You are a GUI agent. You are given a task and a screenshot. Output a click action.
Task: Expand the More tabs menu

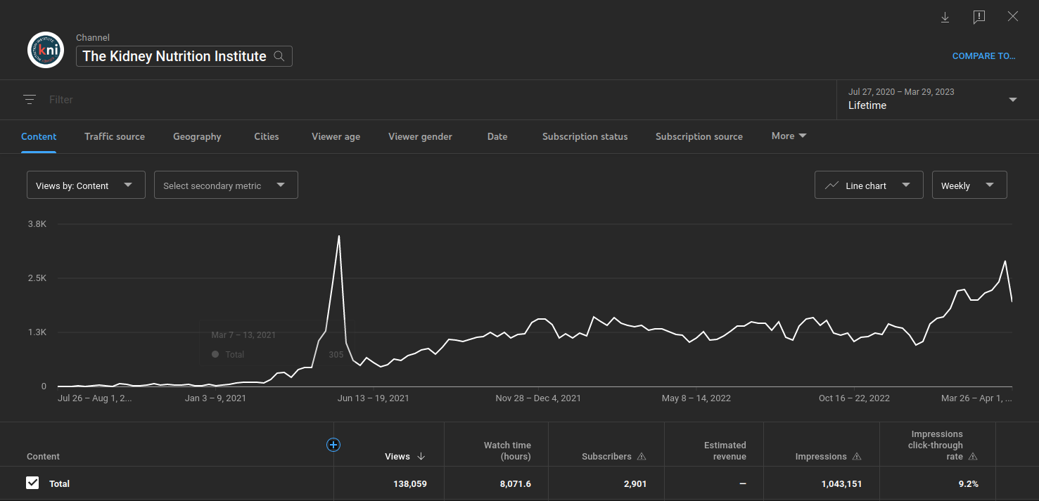(789, 136)
